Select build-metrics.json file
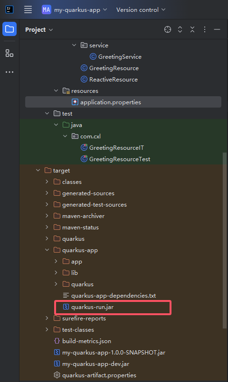The height and width of the screenshot is (382, 228). [x=86, y=341]
